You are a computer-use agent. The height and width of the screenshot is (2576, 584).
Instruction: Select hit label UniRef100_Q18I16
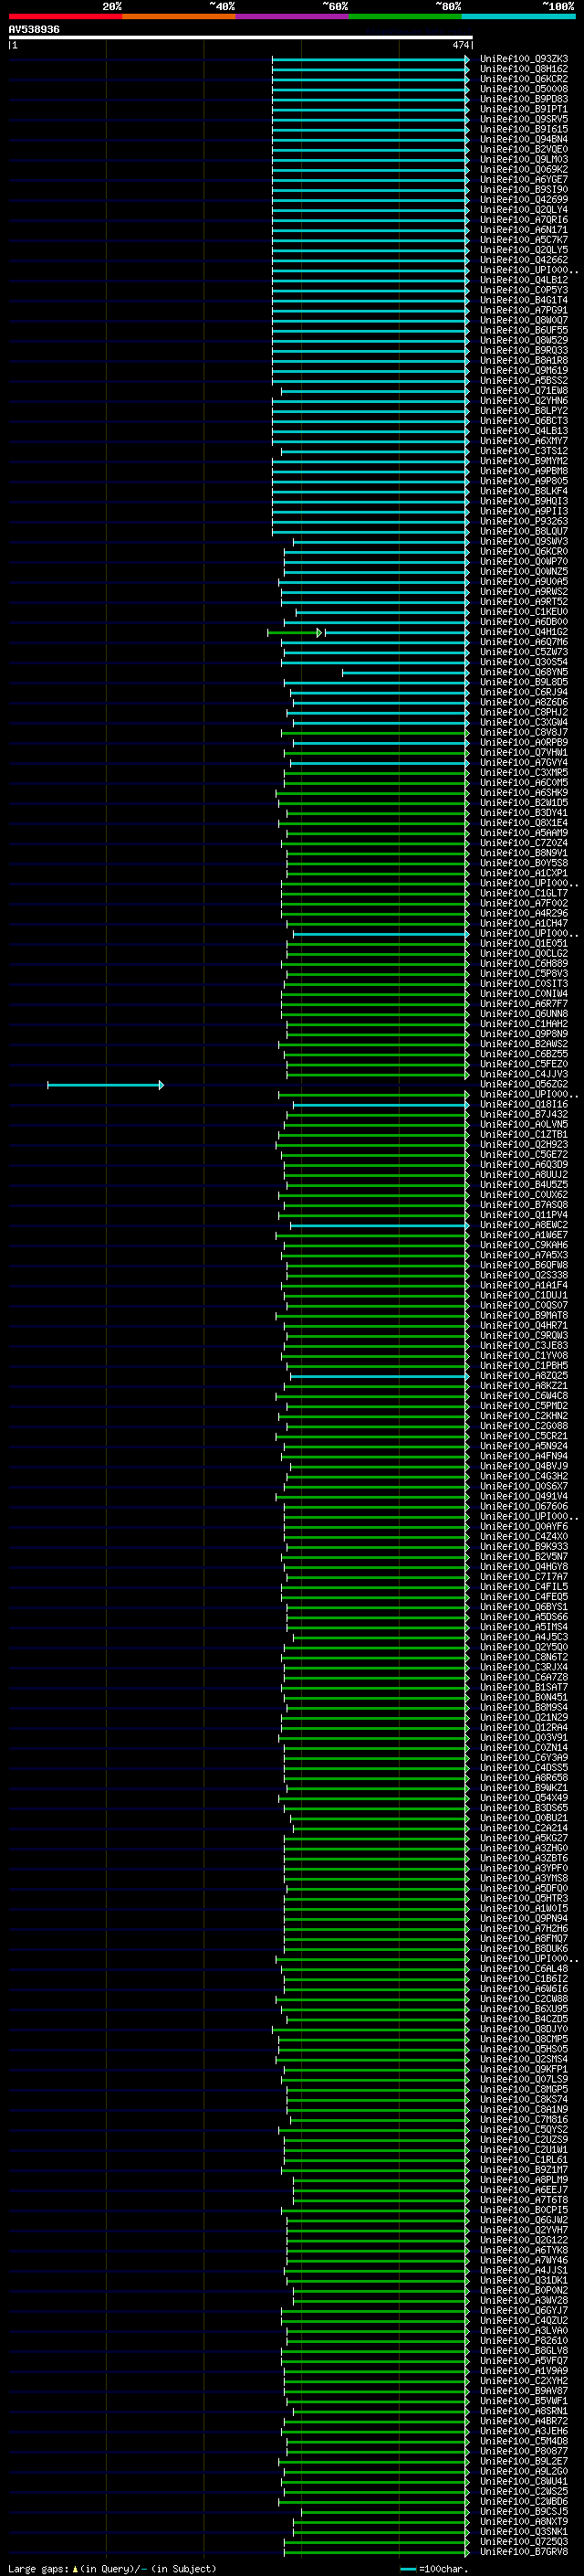(x=524, y=1105)
